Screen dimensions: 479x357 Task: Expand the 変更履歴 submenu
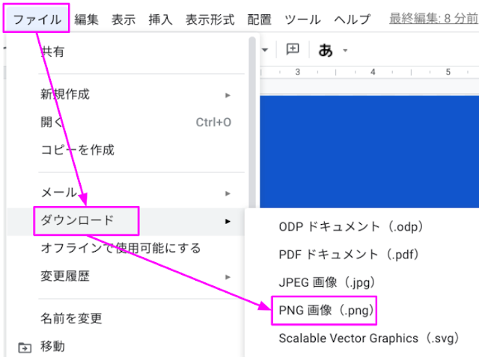126,276
